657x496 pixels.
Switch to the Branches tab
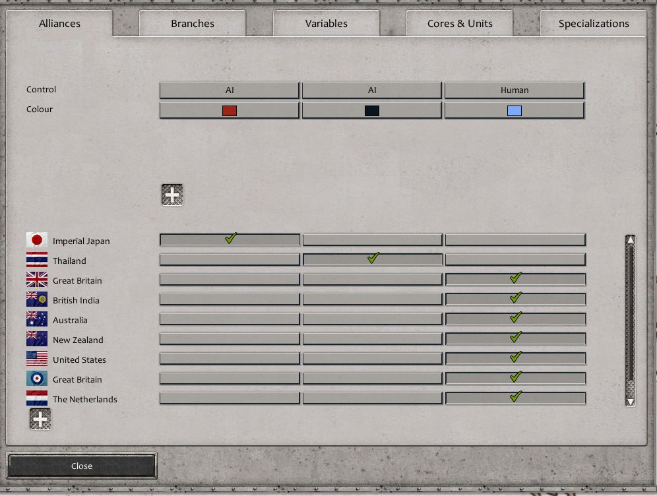point(193,24)
